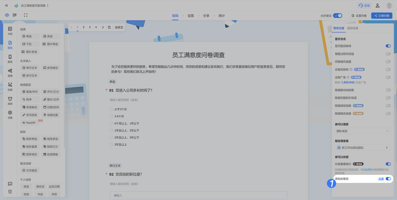Disable the 显示题目编号 toggle

pyautogui.click(x=388, y=46)
